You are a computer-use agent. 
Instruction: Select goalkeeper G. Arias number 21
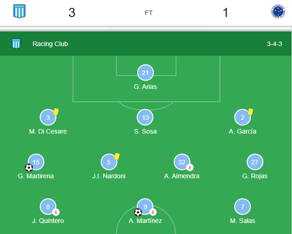pos(145,73)
